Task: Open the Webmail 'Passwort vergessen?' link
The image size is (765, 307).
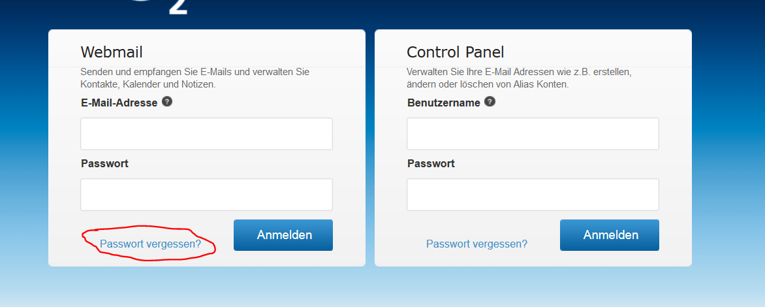Action: (150, 244)
